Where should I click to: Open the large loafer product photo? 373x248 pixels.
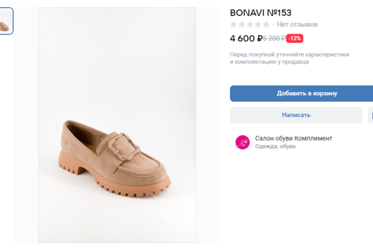click(117, 124)
